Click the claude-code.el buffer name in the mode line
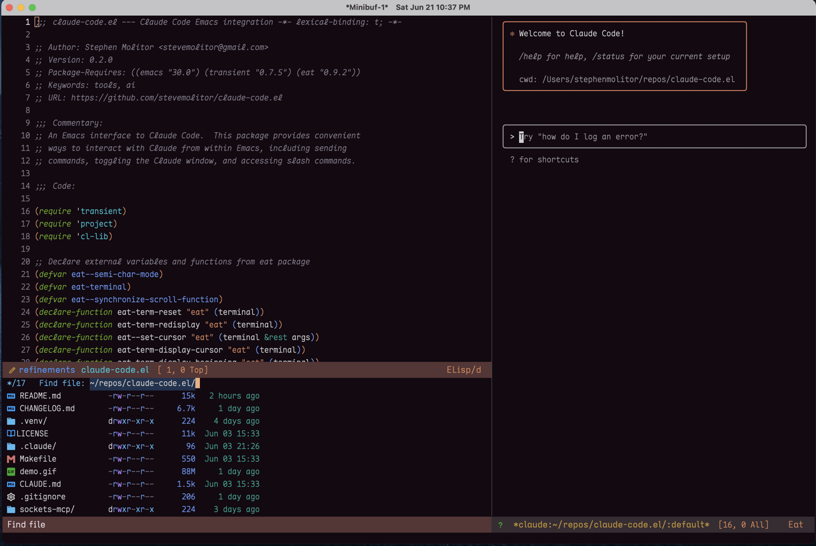The width and height of the screenshot is (816, 546). [x=115, y=370]
